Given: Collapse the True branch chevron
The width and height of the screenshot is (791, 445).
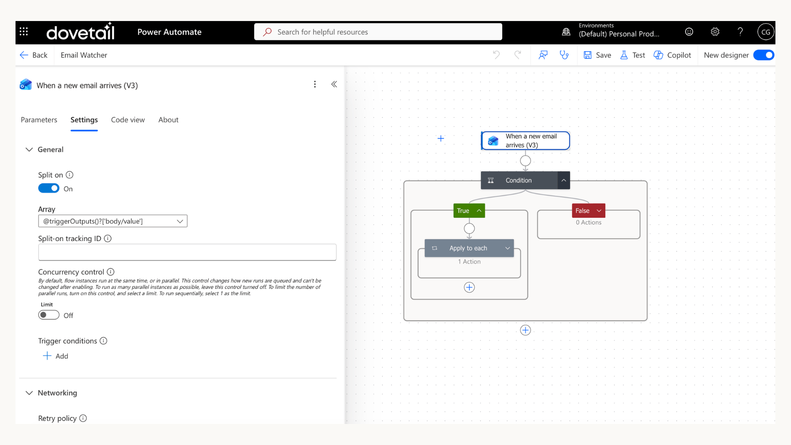Looking at the screenshot, I should point(479,211).
